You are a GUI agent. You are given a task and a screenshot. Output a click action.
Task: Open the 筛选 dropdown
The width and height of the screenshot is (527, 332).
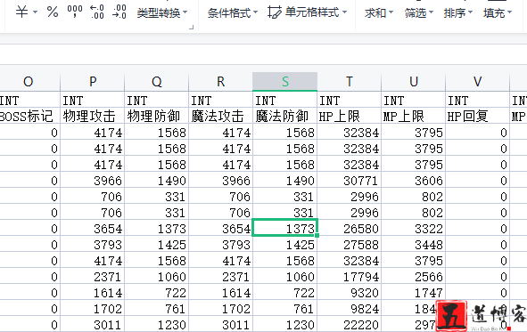coord(419,12)
